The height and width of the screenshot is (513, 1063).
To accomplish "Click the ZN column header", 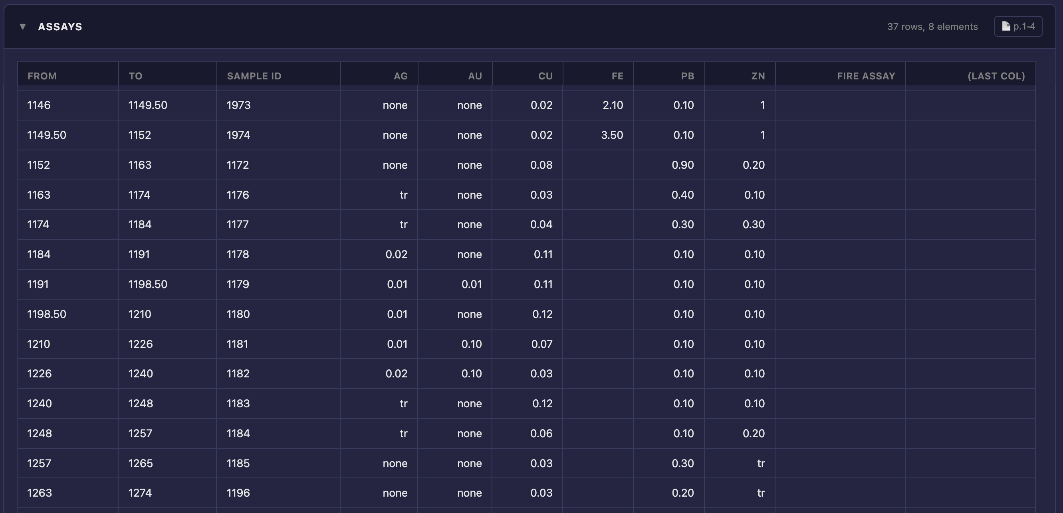I will [758, 76].
